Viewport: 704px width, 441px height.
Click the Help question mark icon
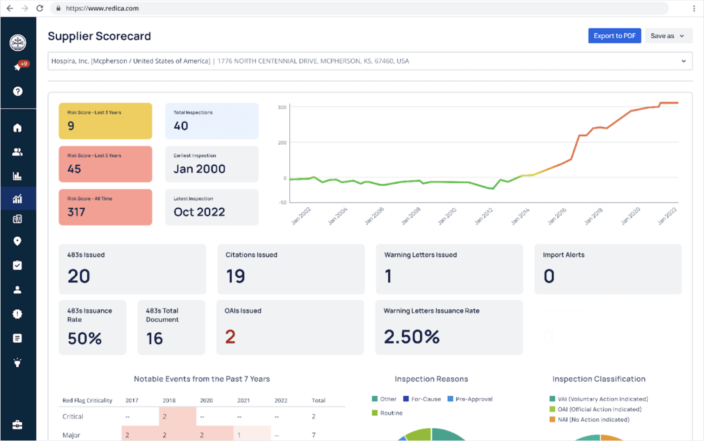[x=17, y=91]
